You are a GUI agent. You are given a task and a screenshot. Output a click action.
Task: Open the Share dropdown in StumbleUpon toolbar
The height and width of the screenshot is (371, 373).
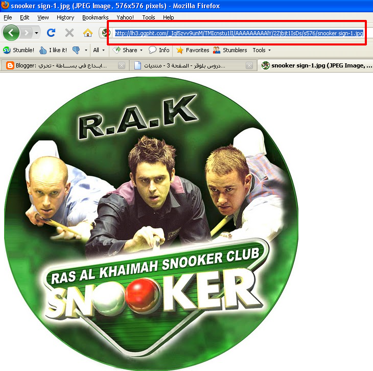tap(127, 50)
